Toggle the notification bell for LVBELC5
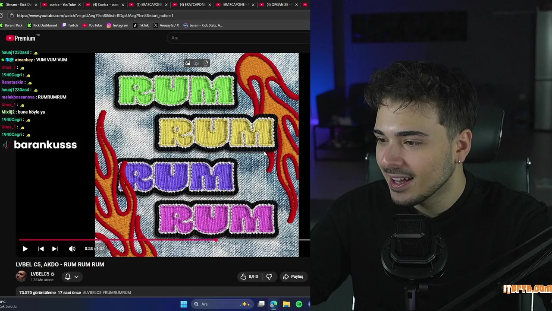Screen dimensions: 552x311 click(x=68, y=276)
